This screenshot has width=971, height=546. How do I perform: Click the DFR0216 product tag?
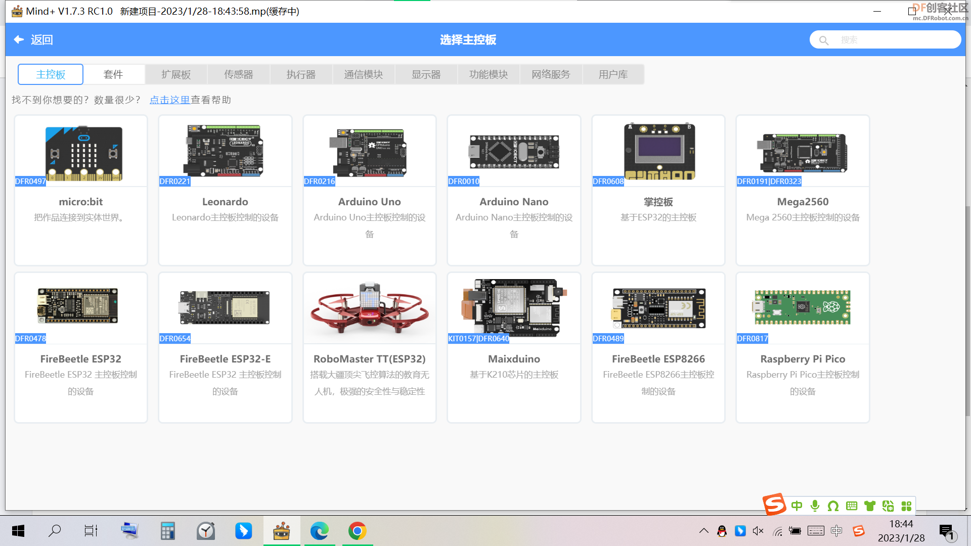(319, 181)
